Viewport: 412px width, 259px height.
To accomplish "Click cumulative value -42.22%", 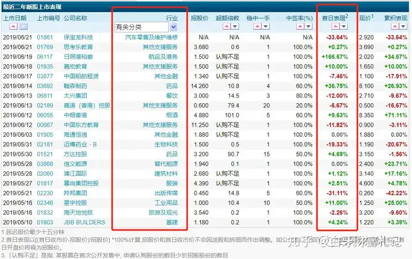I will (397, 193).
